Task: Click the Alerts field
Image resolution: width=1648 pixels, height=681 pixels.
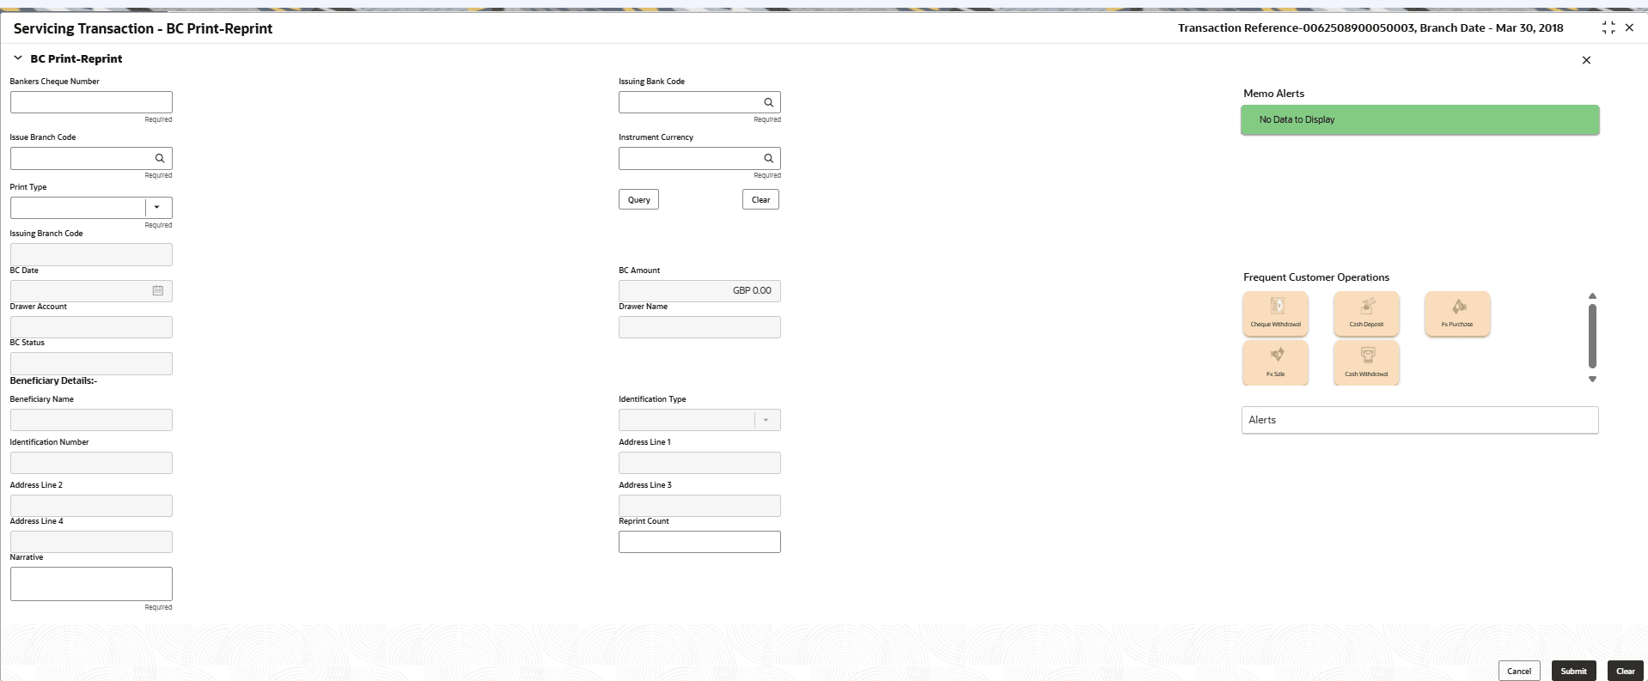Action: (x=1419, y=420)
